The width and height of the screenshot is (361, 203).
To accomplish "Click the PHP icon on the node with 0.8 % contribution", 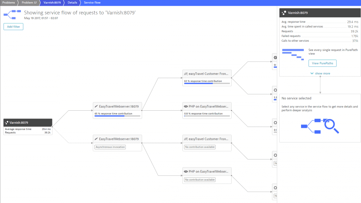I will [x=186, y=106].
